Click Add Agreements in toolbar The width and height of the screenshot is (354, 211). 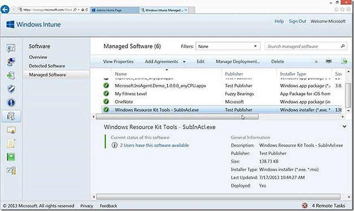pyautogui.click(x=162, y=62)
